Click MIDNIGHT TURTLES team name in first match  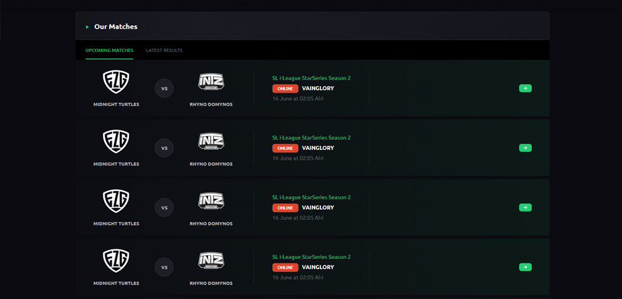point(116,105)
